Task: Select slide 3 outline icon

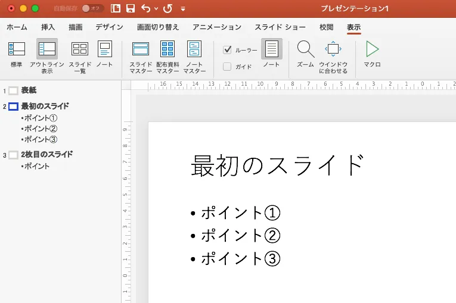Action: coord(13,155)
